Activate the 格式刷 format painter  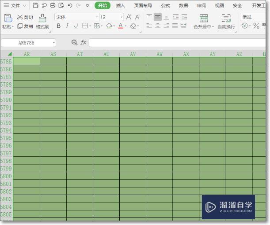(42, 21)
